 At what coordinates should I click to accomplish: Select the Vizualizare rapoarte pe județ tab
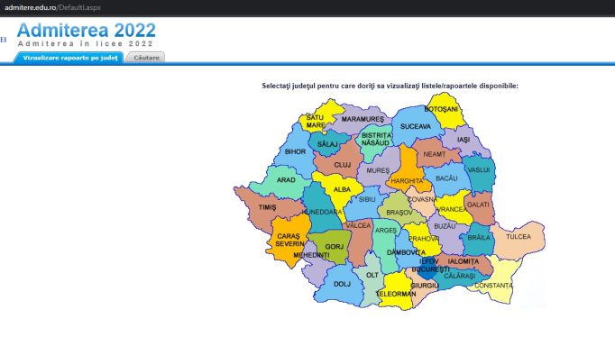[69, 58]
